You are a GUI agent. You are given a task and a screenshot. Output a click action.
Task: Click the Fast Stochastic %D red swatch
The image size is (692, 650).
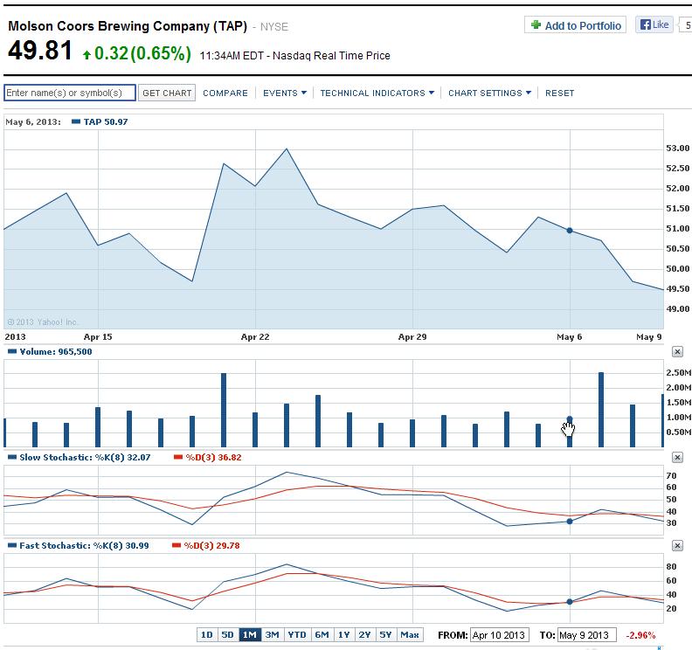(176, 545)
